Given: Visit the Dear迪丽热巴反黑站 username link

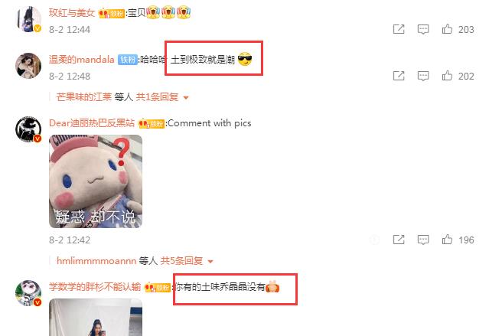Looking at the screenshot, I should coord(92,123).
